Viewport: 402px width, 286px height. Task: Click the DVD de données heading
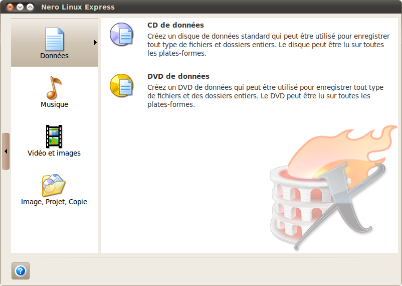(178, 76)
